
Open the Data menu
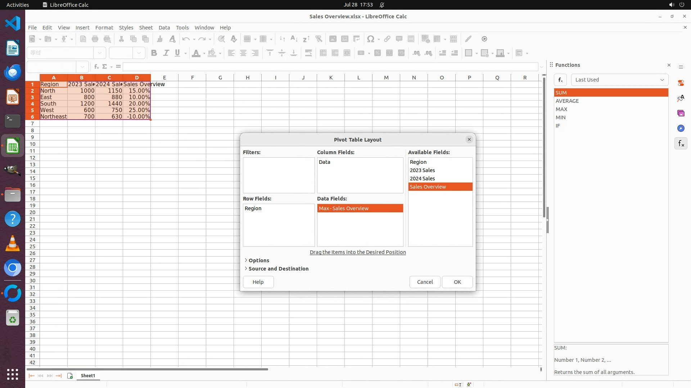[164, 28]
